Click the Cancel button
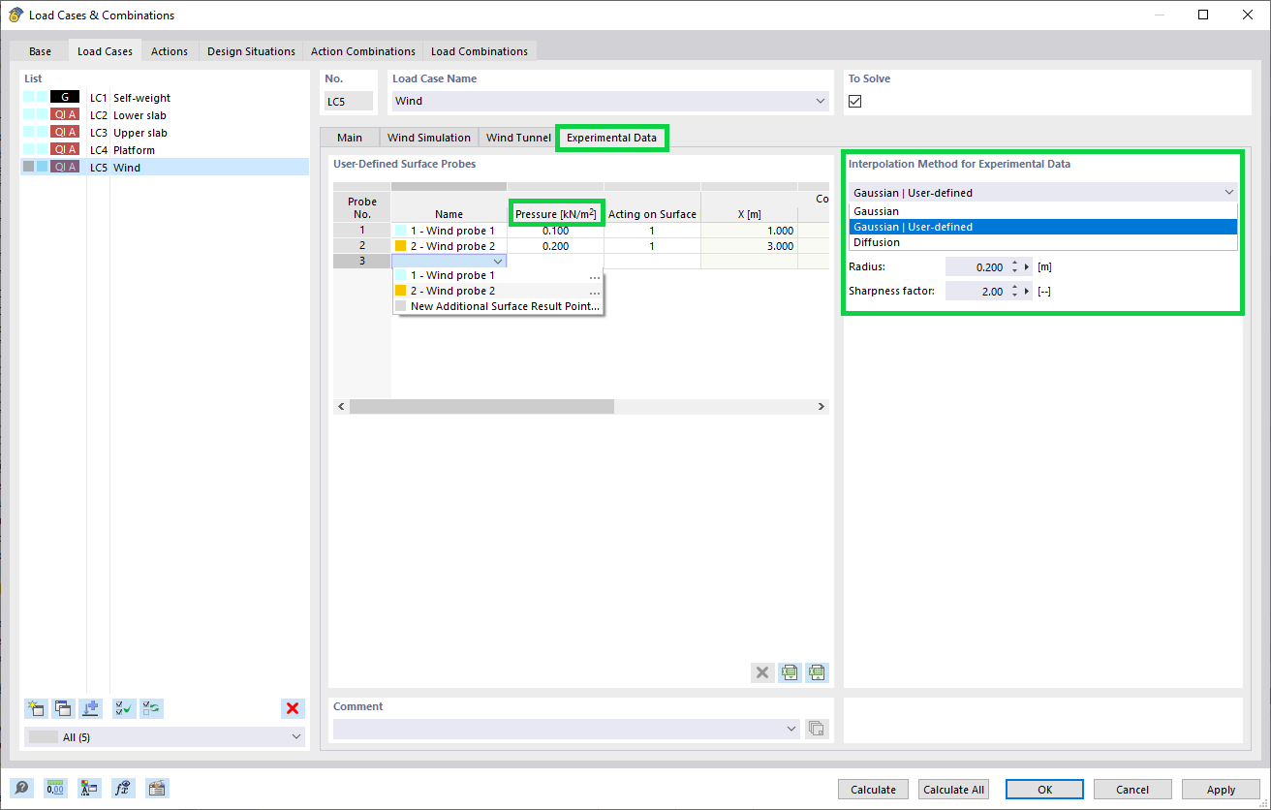Screen dimensions: 1271x810 1131,790
